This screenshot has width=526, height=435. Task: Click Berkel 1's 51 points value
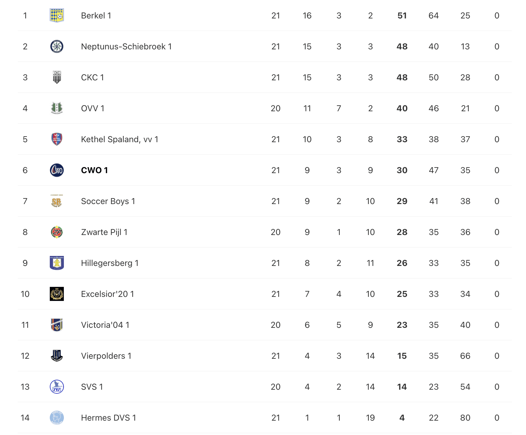click(x=402, y=16)
